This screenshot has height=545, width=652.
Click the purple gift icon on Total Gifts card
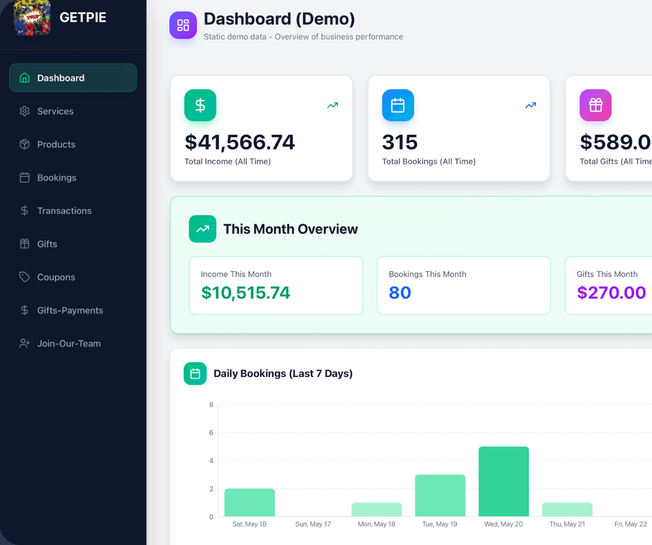click(x=595, y=105)
